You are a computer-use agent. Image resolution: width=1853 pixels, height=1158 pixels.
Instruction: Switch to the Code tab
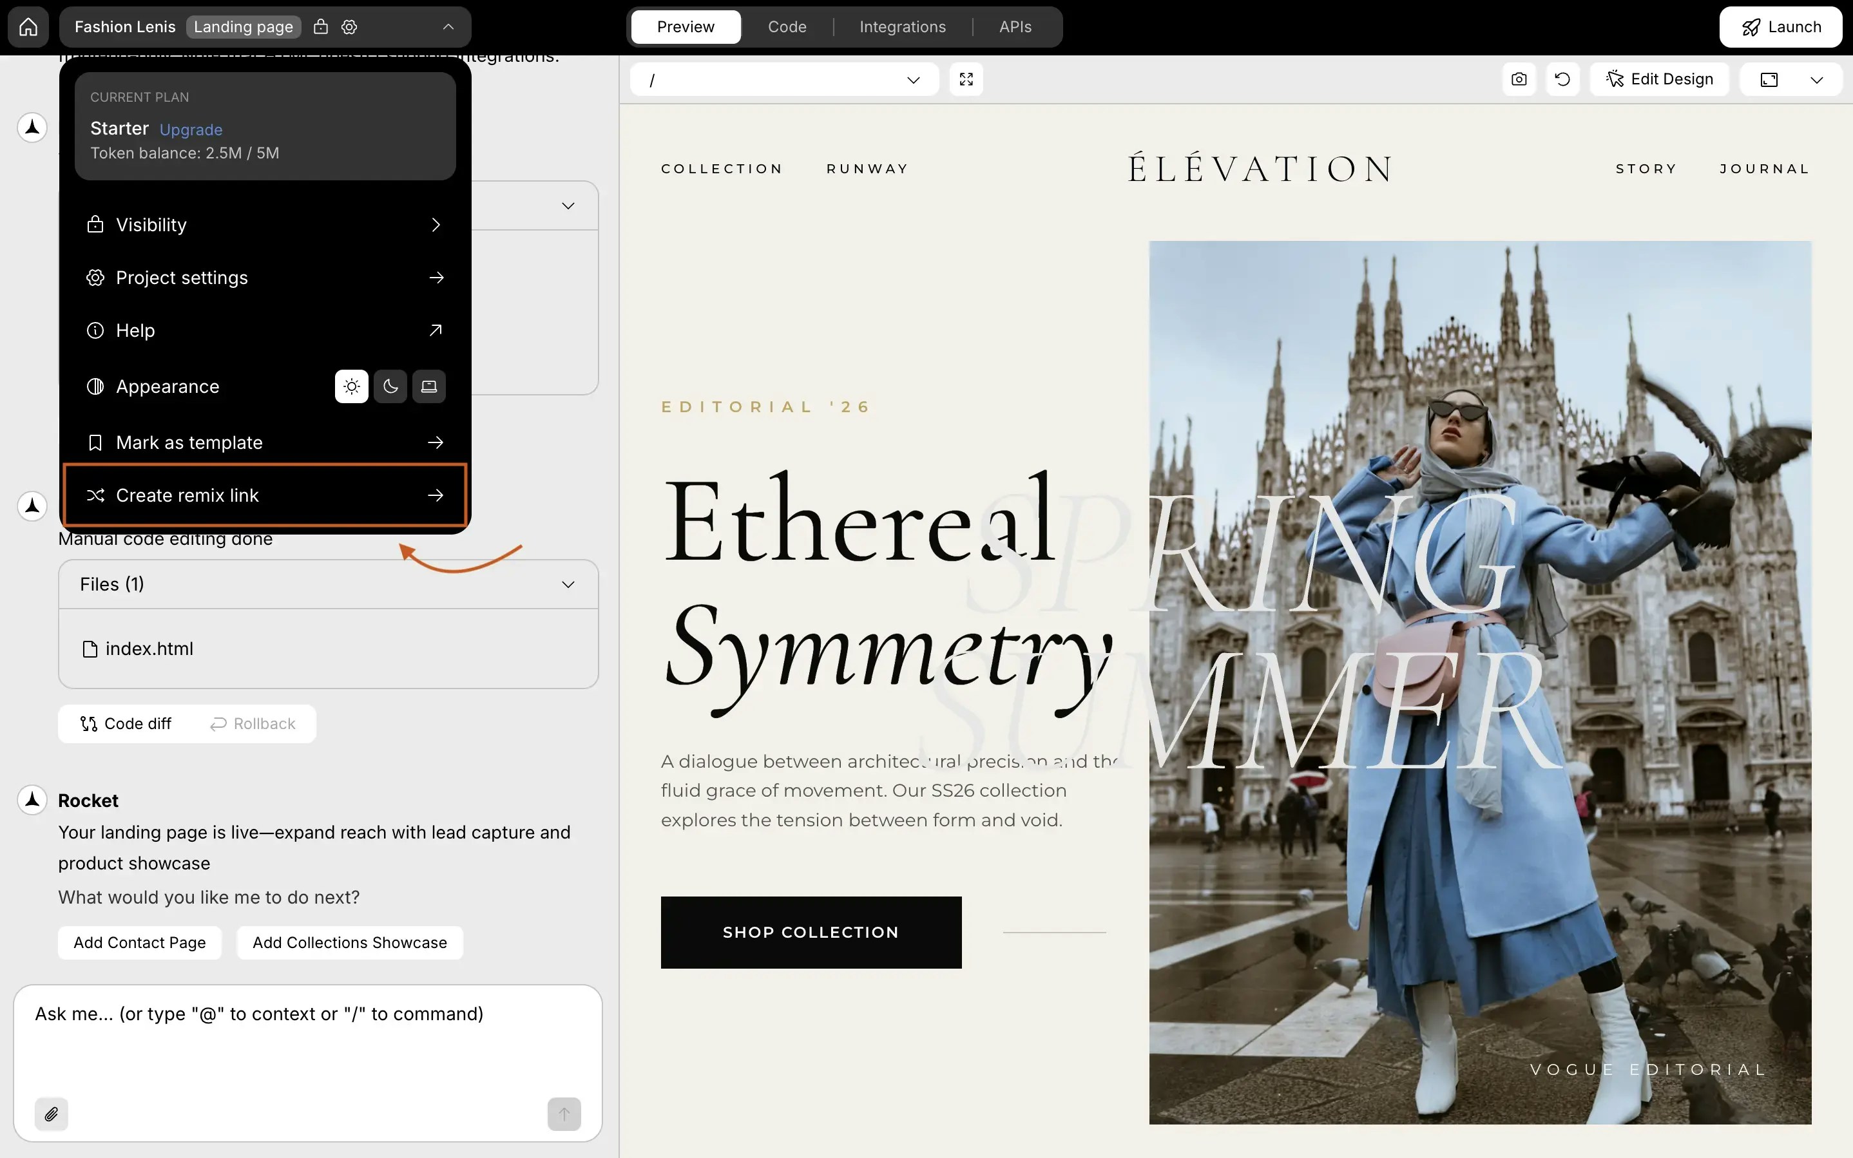(x=787, y=26)
